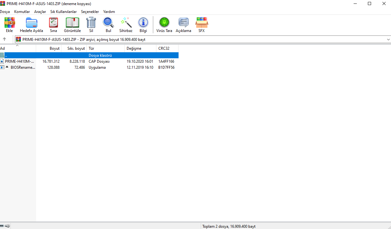This screenshot has width=391, height=229.
Task: Sort by the CRC32 column header
Action: pyautogui.click(x=167, y=48)
